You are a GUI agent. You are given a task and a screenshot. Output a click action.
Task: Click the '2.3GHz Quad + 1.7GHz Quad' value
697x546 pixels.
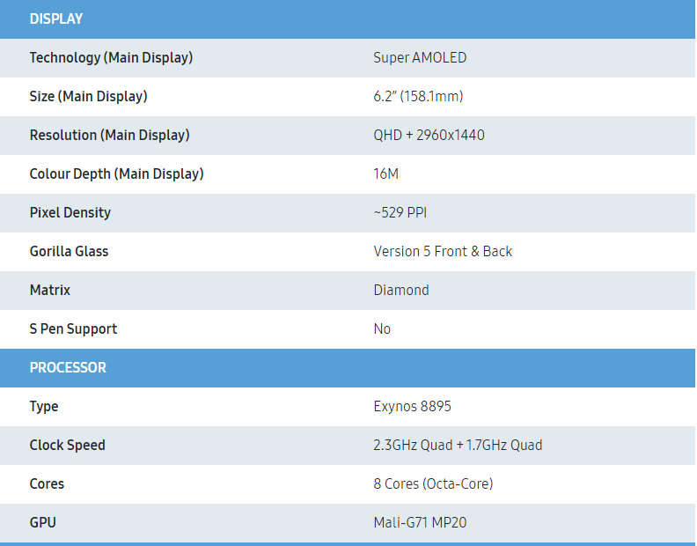tap(458, 446)
